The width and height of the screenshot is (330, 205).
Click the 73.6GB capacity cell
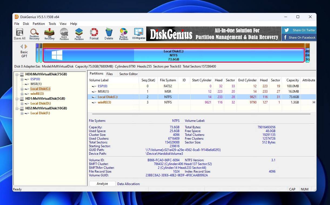(x=294, y=97)
